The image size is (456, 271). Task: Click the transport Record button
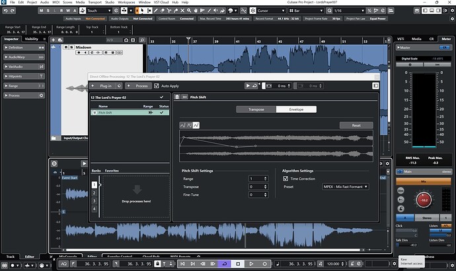[264, 264]
